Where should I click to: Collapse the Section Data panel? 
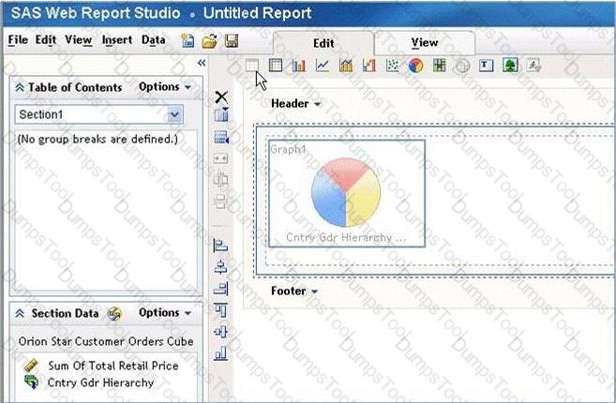[x=20, y=313]
